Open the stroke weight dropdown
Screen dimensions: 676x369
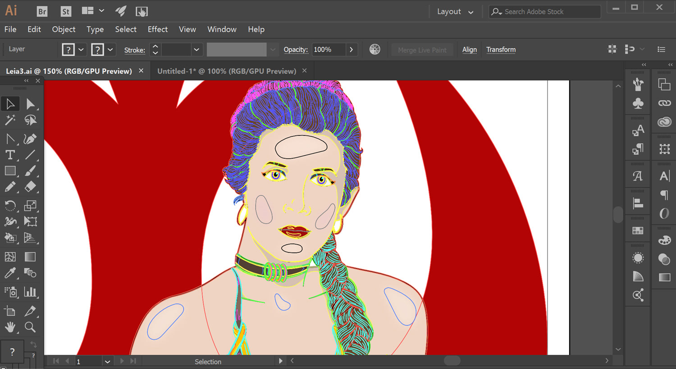196,49
